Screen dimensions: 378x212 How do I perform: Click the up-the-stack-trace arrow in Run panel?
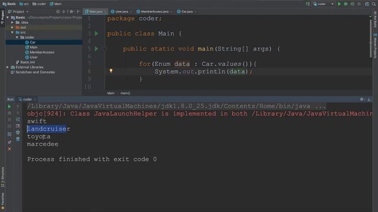(18, 107)
